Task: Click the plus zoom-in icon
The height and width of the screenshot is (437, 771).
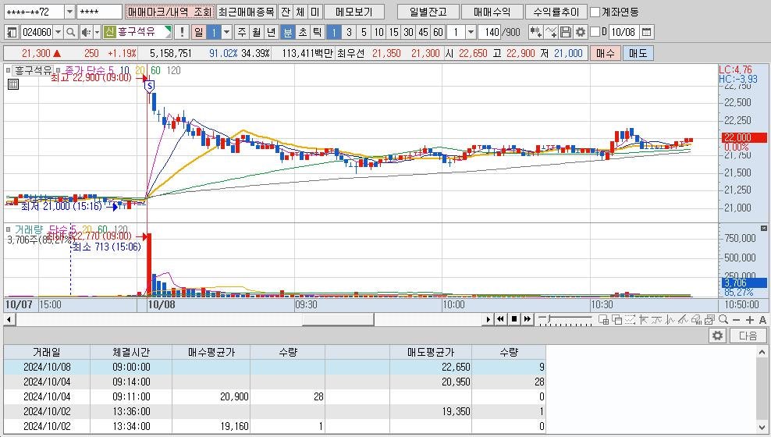Action: click(749, 320)
